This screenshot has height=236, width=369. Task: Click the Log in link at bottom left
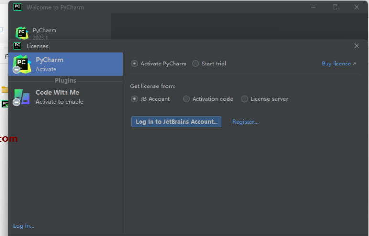click(x=23, y=226)
